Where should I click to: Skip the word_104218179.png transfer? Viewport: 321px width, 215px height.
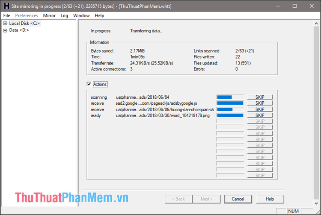coord(260,115)
